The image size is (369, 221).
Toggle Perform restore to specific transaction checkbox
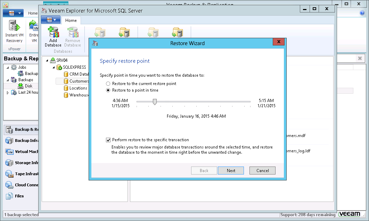[x=108, y=140]
